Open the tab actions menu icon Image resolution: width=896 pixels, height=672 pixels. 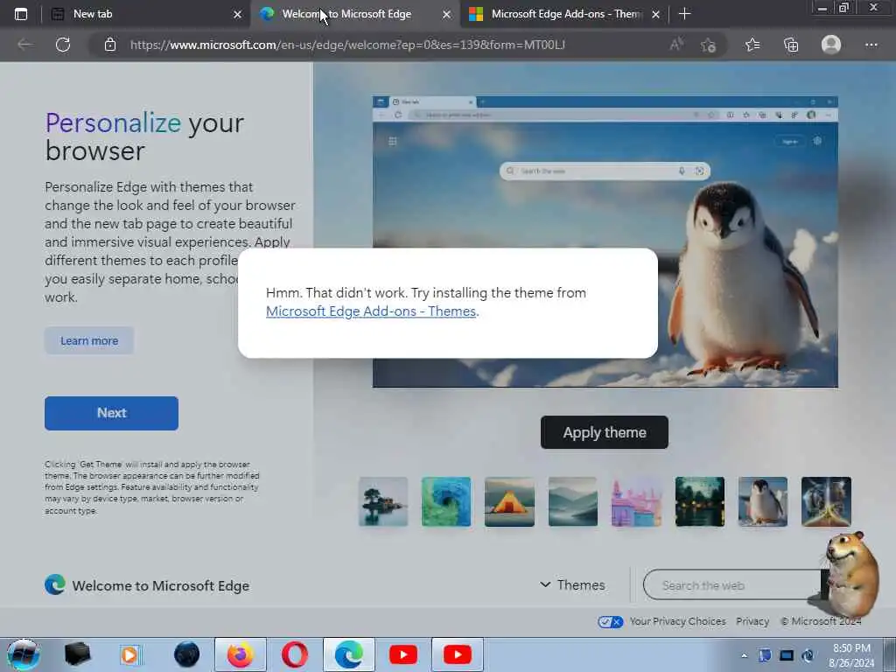tap(21, 14)
